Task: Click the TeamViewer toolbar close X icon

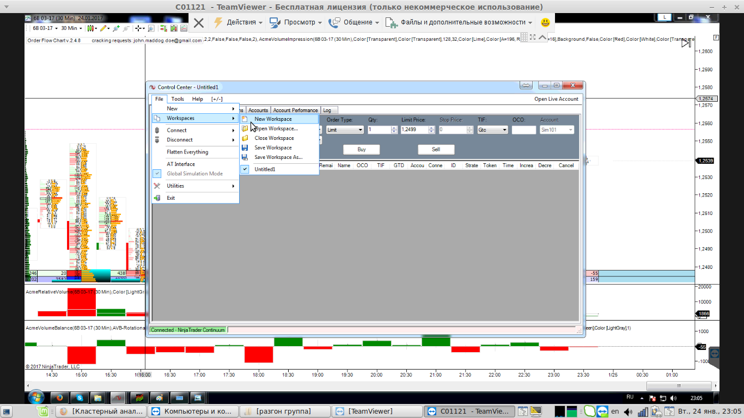Action: pyautogui.click(x=199, y=22)
